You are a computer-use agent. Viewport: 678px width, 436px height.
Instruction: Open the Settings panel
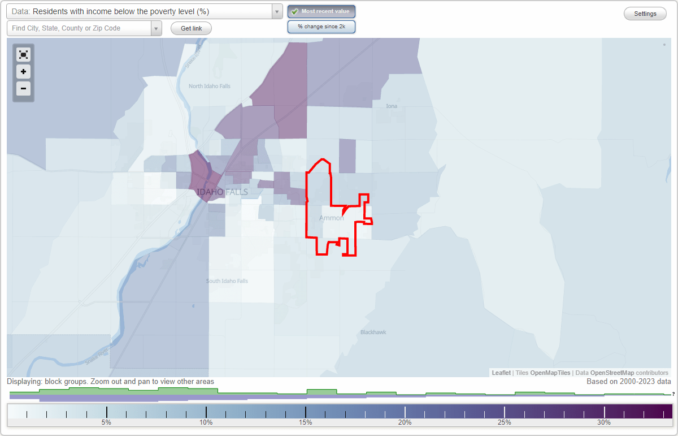coord(645,13)
